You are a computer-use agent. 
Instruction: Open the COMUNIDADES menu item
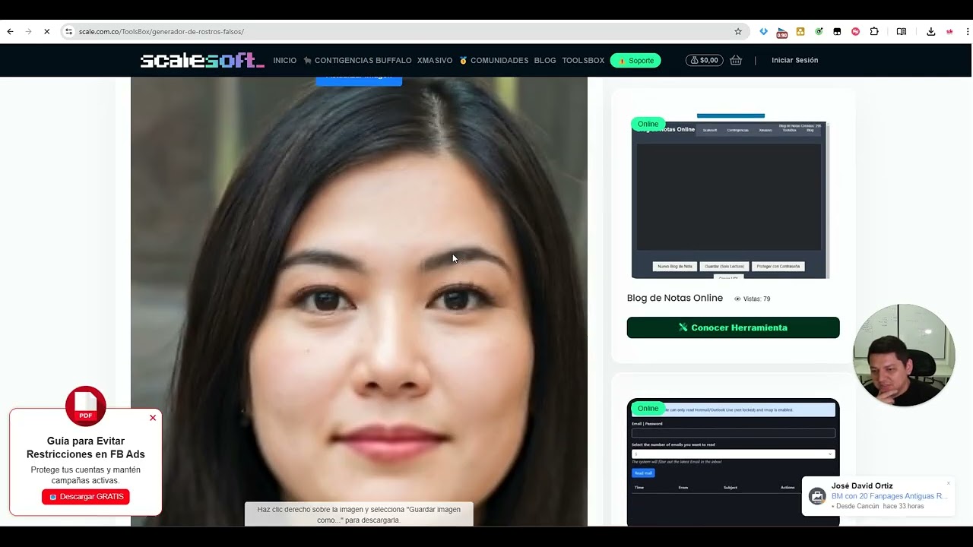[x=494, y=60]
